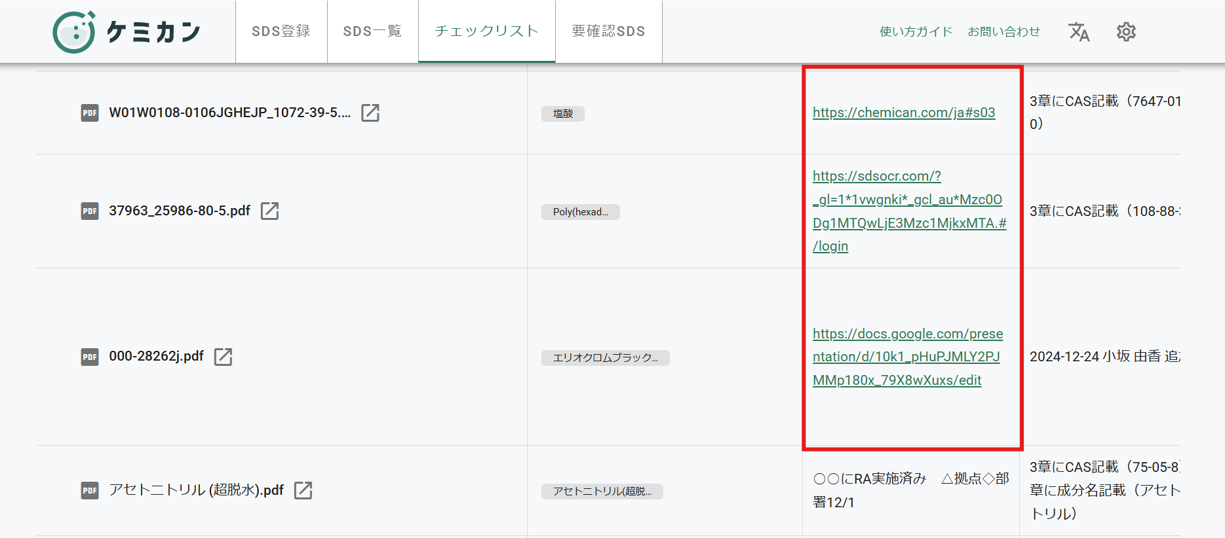Click the ケミカン logo icon
Viewport: 1225px width, 538px height.
(x=74, y=32)
